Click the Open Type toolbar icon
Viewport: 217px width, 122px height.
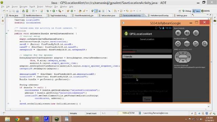pos(80,11)
